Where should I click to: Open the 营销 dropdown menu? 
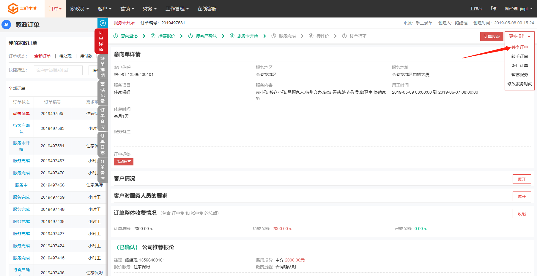pos(127,9)
